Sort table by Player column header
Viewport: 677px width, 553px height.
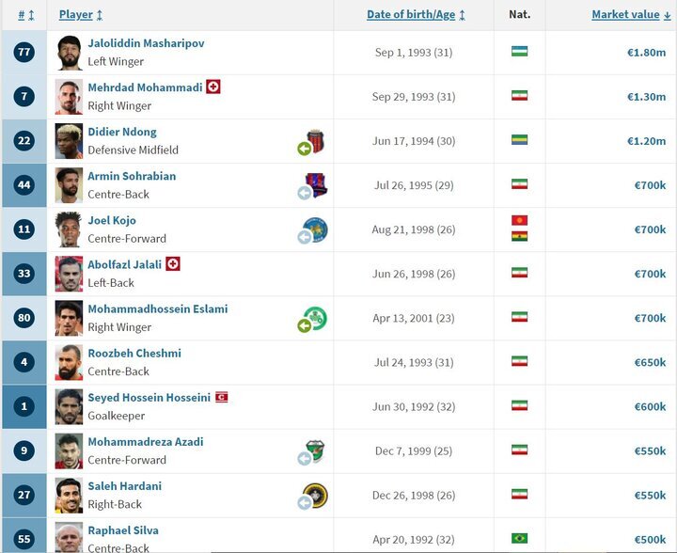coord(81,15)
